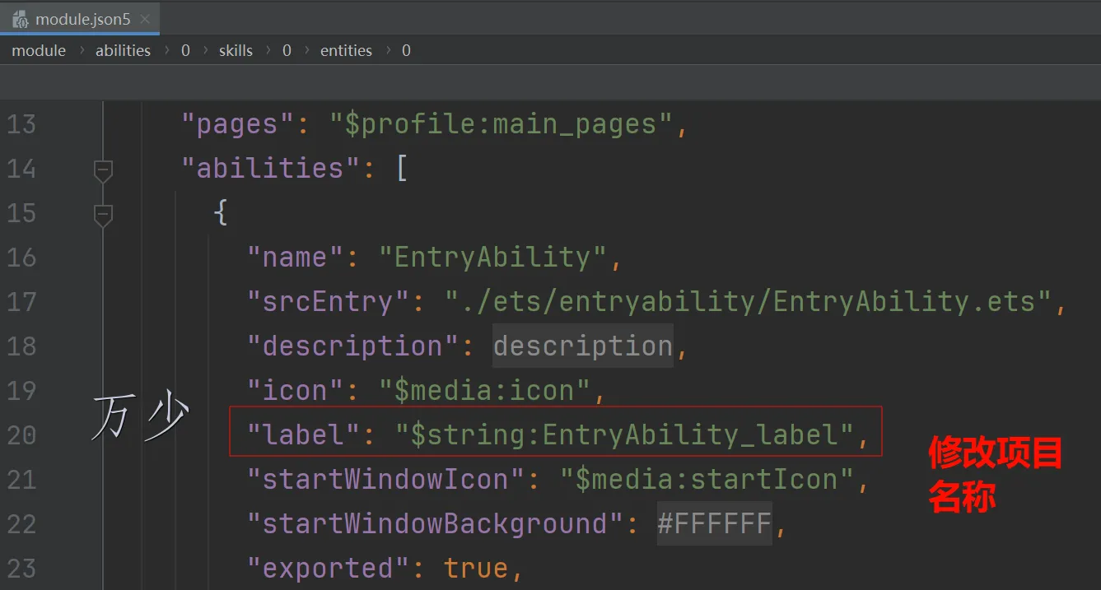Click the "$profile:main_pages" value
This screenshot has height=590, width=1101.
[x=502, y=124]
